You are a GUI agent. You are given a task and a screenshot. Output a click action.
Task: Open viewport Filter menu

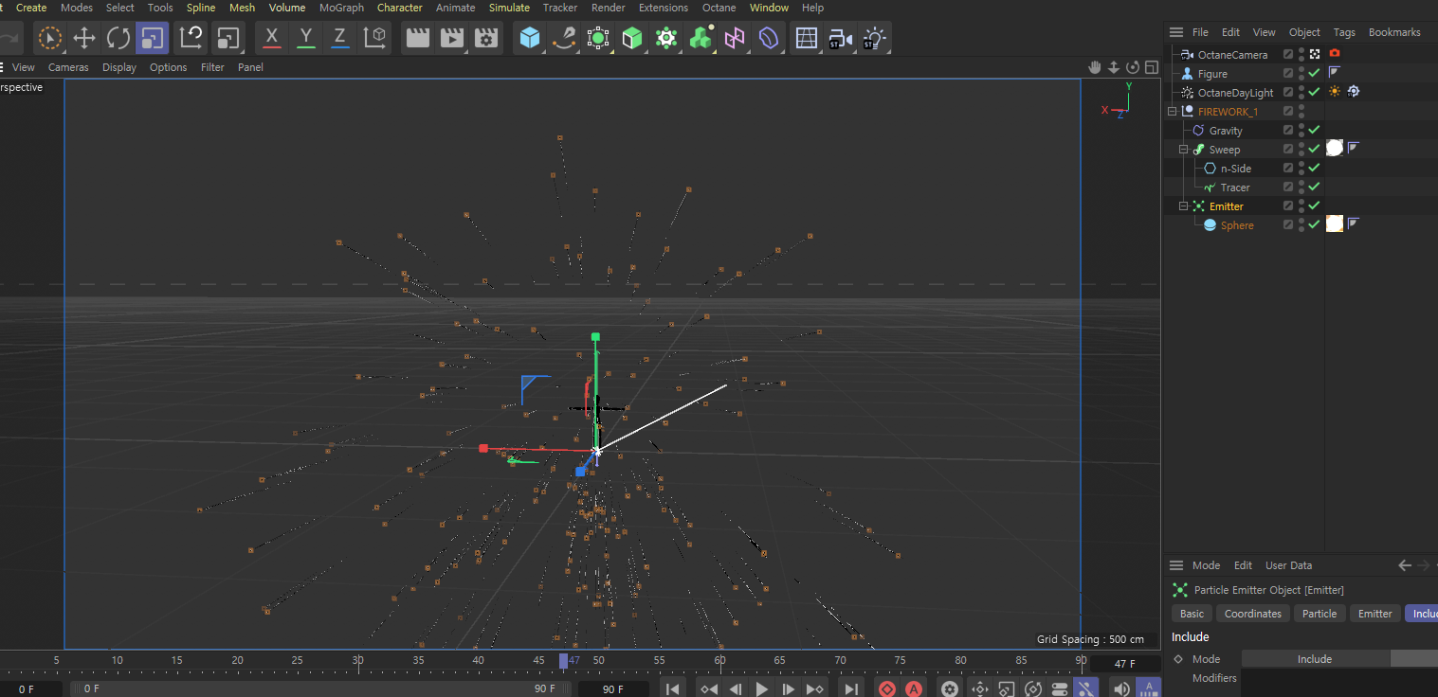(x=212, y=67)
